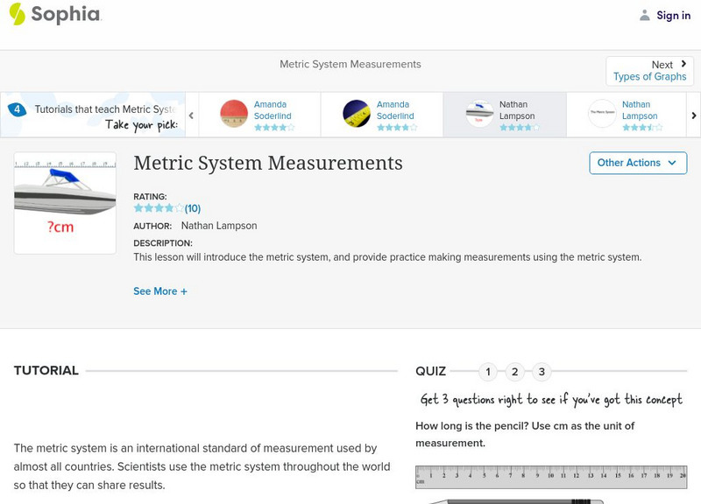Click the Sign in link
Screen dimensions: 701x504
coord(673,15)
